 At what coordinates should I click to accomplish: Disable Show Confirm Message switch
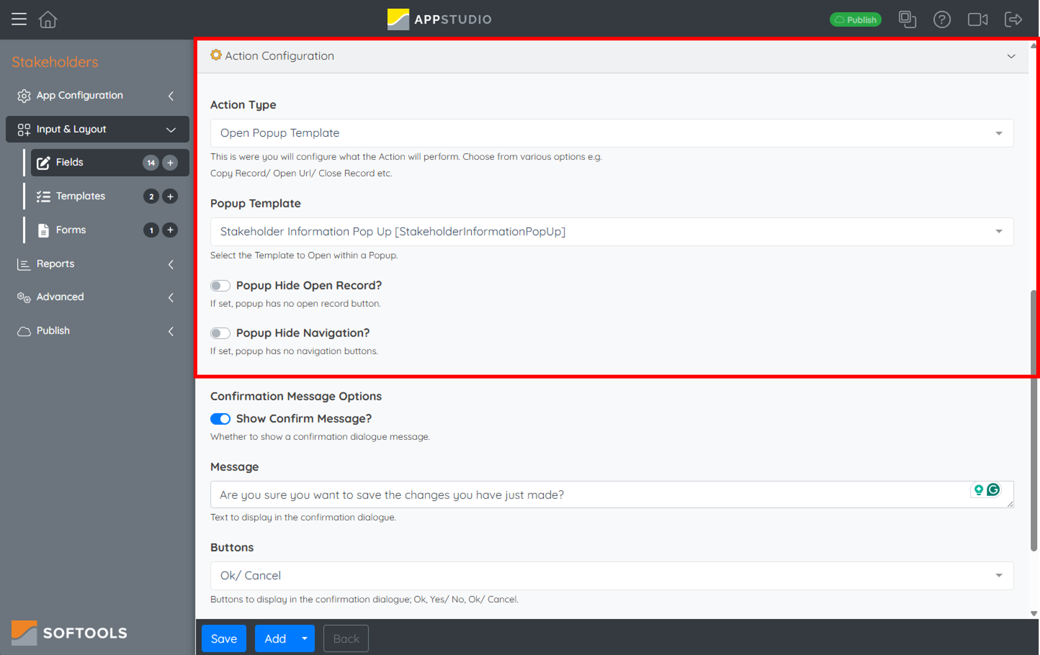(220, 419)
